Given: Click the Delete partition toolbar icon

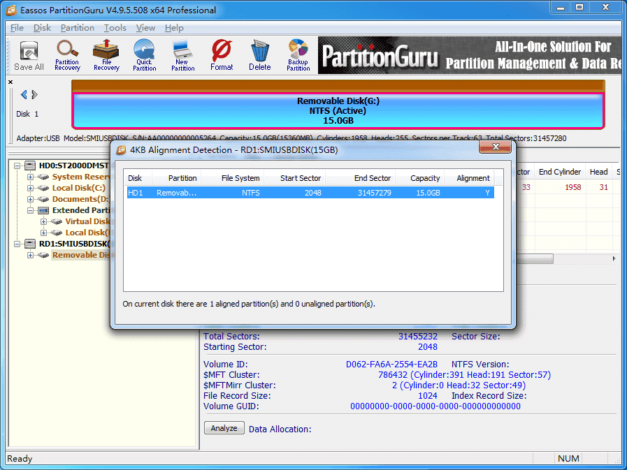Looking at the screenshot, I should [260, 56].
